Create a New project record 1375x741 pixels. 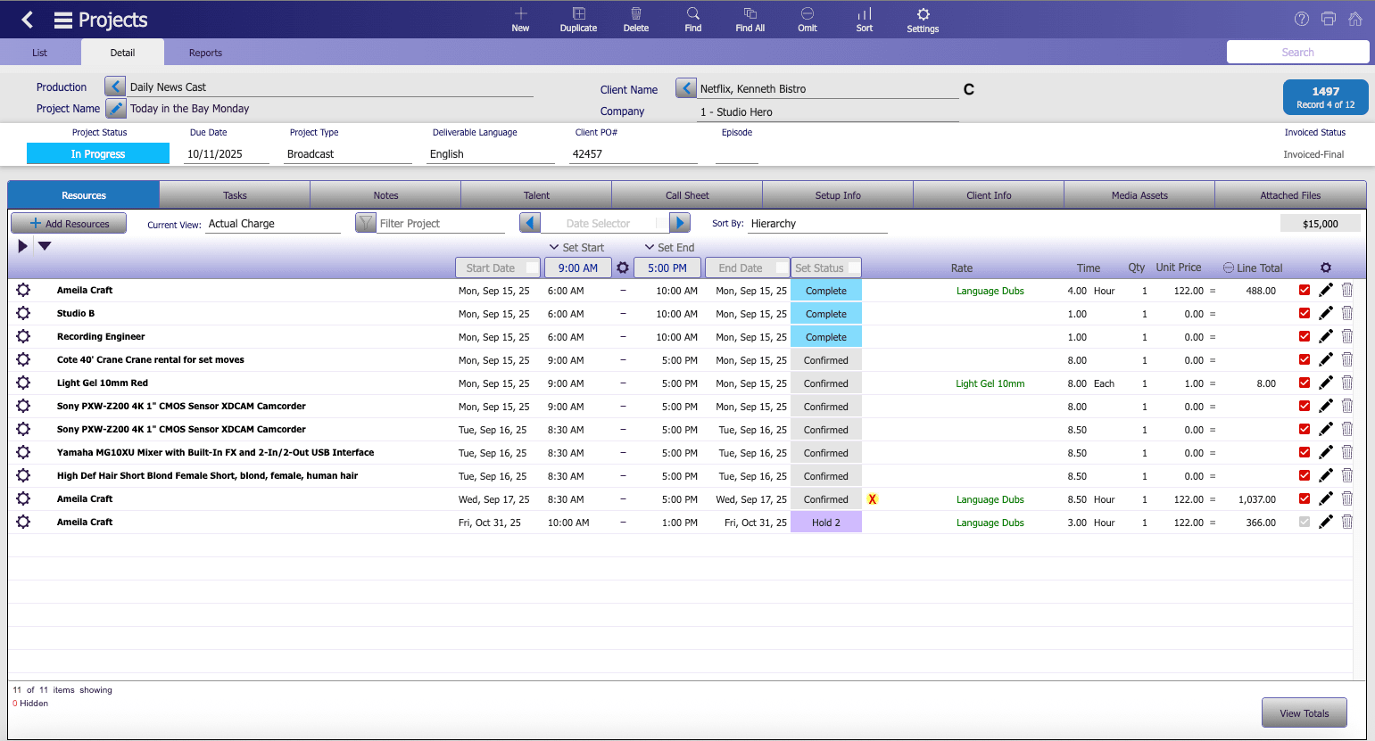click(x=520, y=20)
